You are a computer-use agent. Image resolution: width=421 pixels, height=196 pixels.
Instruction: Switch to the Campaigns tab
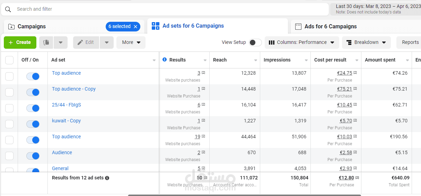(74, 27)
